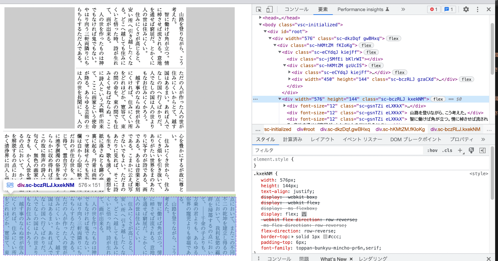
Task: Switch to drawer レンダリング tab
Action: 373,259
